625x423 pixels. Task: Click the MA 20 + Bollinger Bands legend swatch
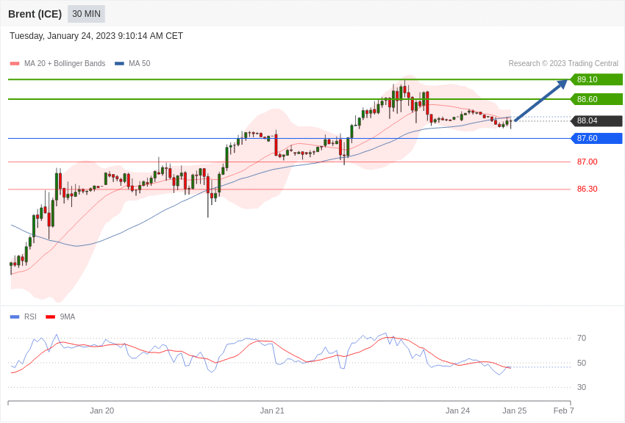click(15, 64)
